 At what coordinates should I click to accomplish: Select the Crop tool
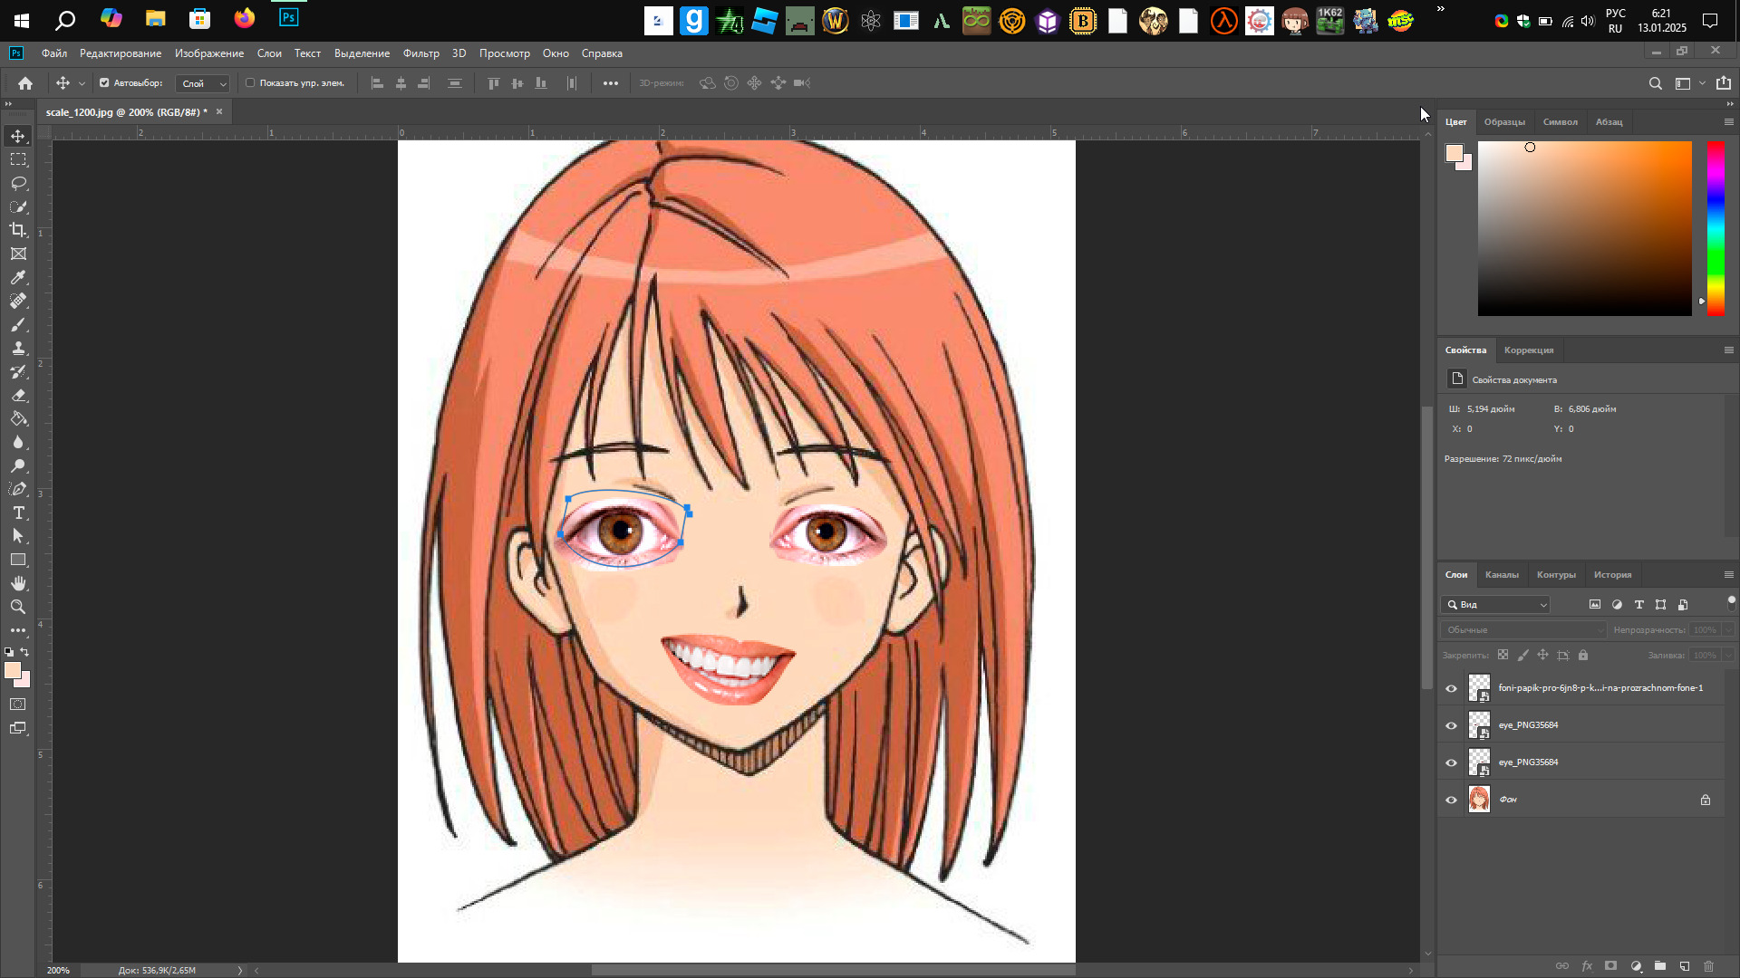point(18,230)
